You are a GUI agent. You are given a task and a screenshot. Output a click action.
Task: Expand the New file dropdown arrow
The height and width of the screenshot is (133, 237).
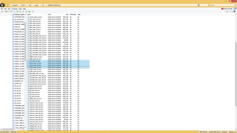[4, 11]
